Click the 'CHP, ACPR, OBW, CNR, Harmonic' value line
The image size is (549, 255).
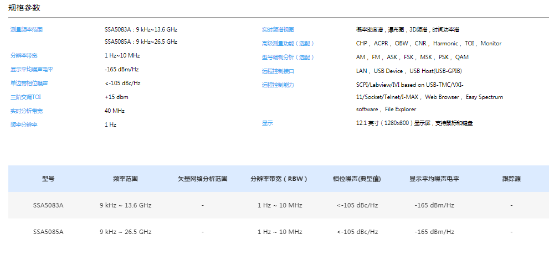tap(429, 43)
